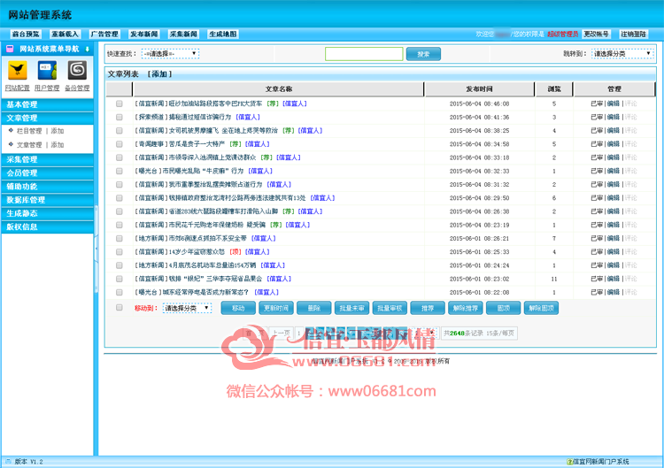Click 注销登陆 to log out
This screenshot has width=664, height=468.
click(x=634, y=35)
